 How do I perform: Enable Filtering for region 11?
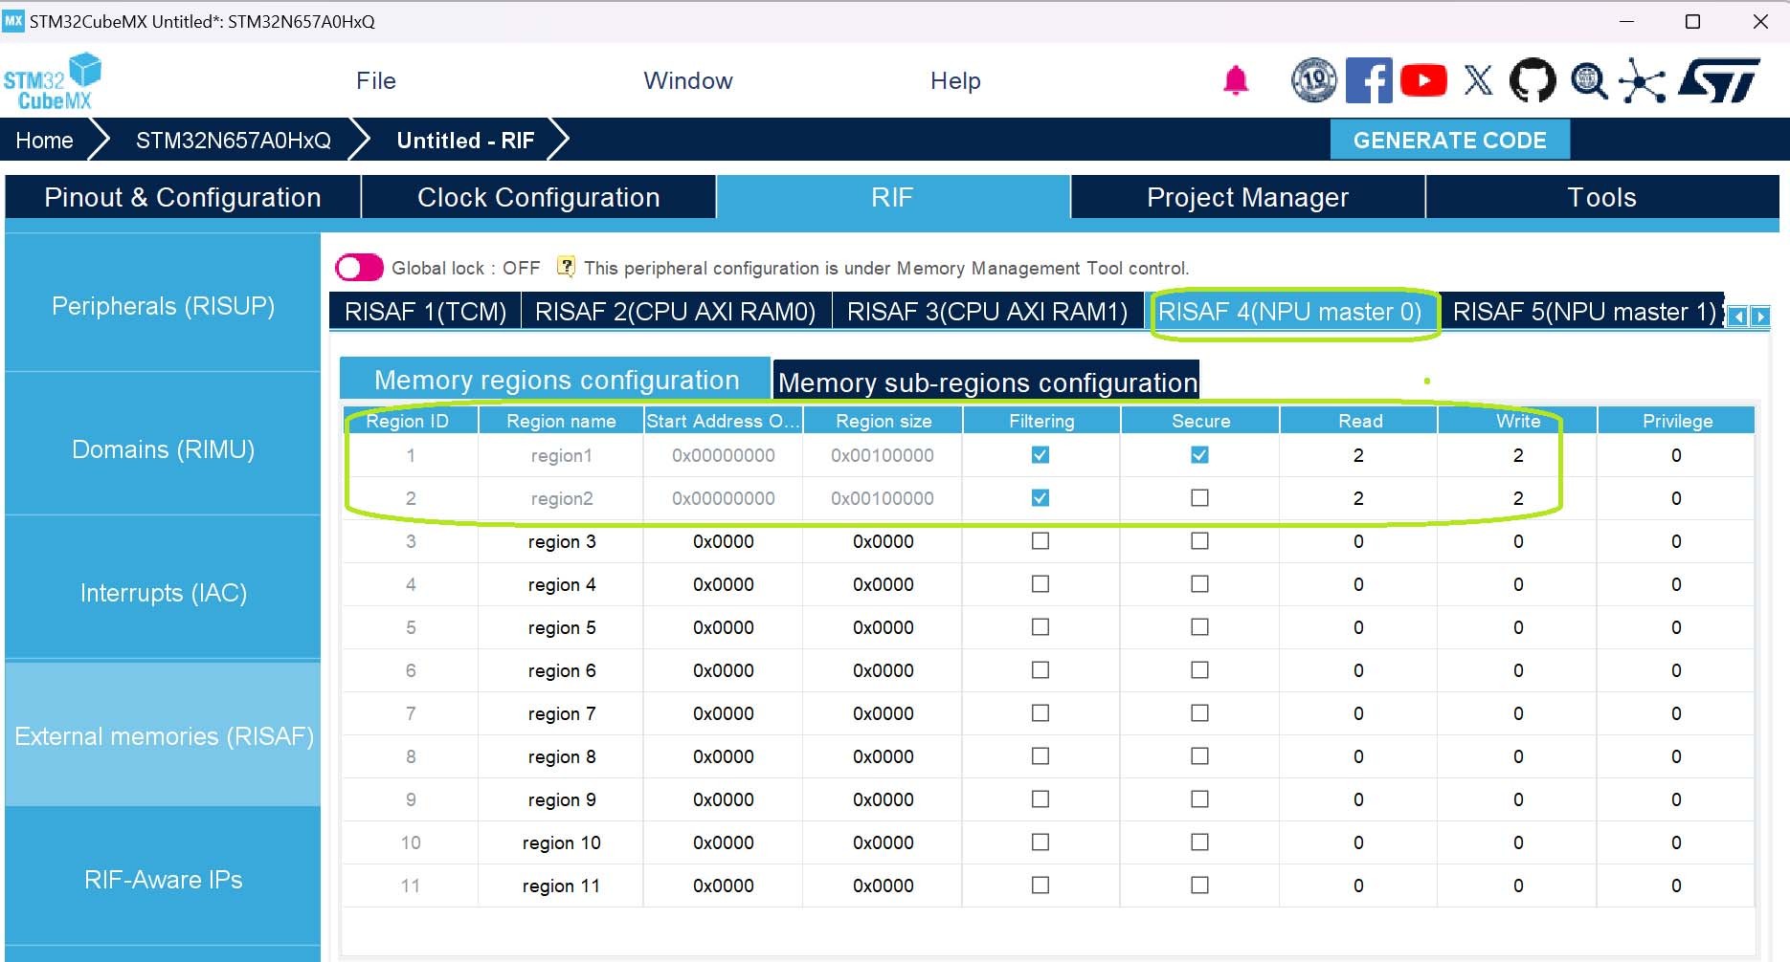coord(1040,885)
